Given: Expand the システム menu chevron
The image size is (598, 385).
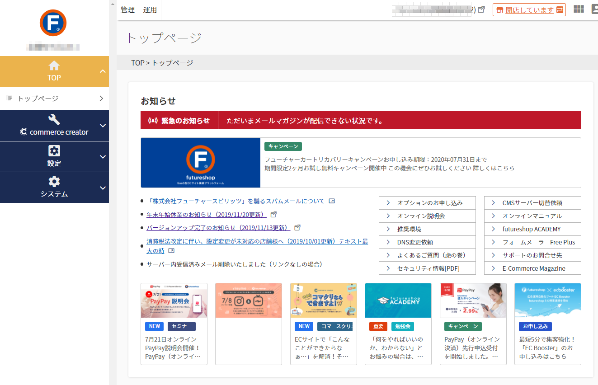Looking at the screenshot, I should pos(103,188).
